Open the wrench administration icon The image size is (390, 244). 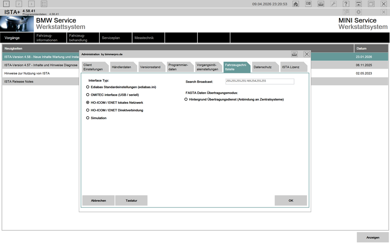pos(333,4)
